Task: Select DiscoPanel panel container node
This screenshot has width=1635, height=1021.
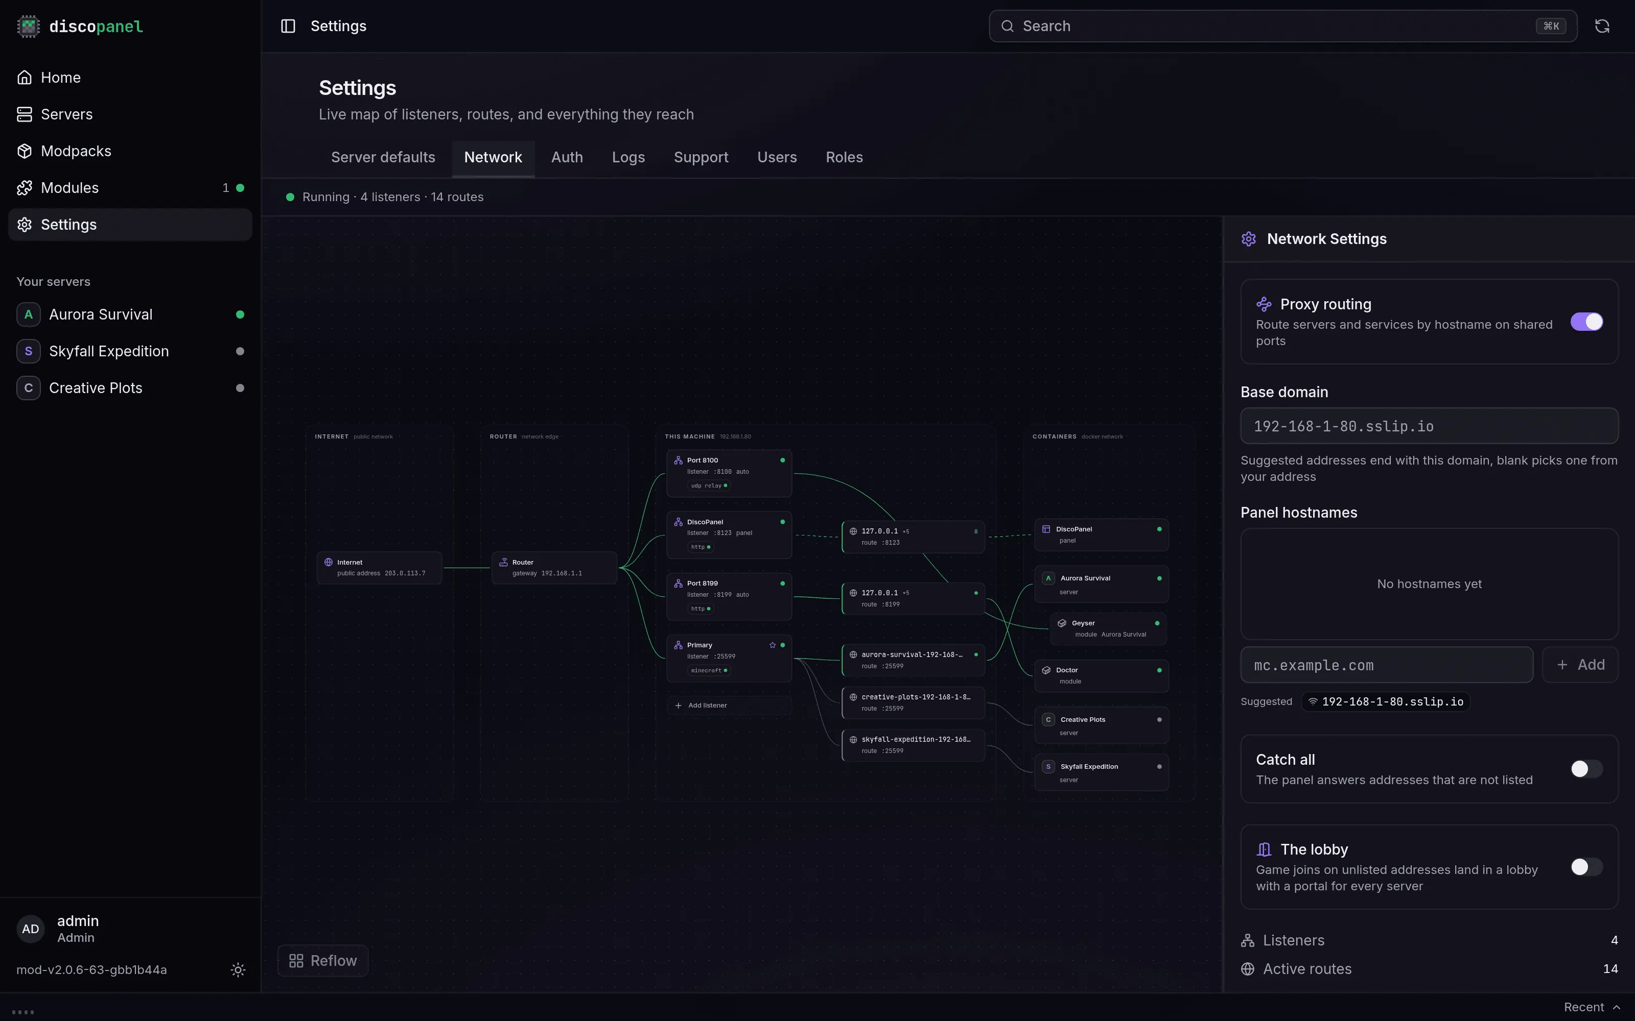Action: [1101, 535]
